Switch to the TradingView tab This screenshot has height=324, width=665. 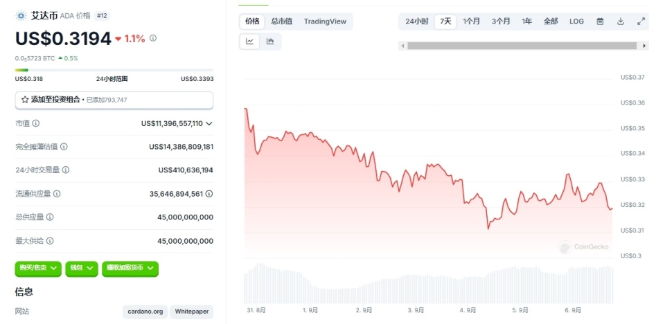[x=325, y=21]
